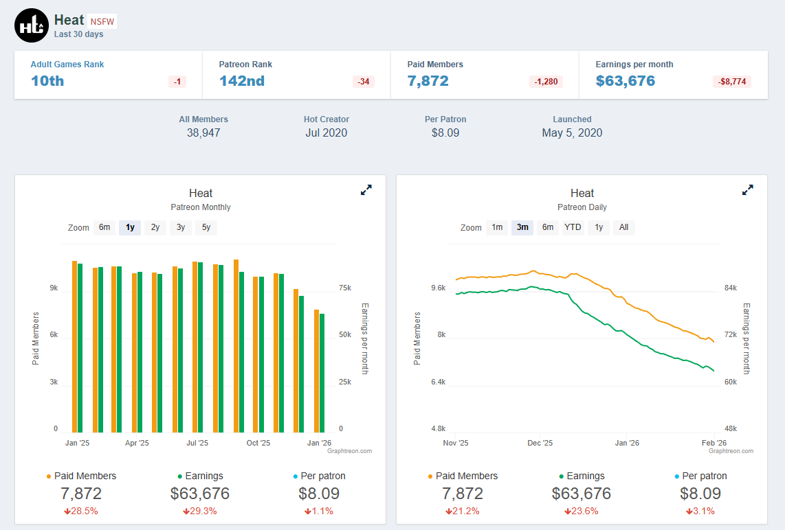Set Monthly chart zoom to 5y
The height and width of the screenshot is (530, 785).
point(206,227)
